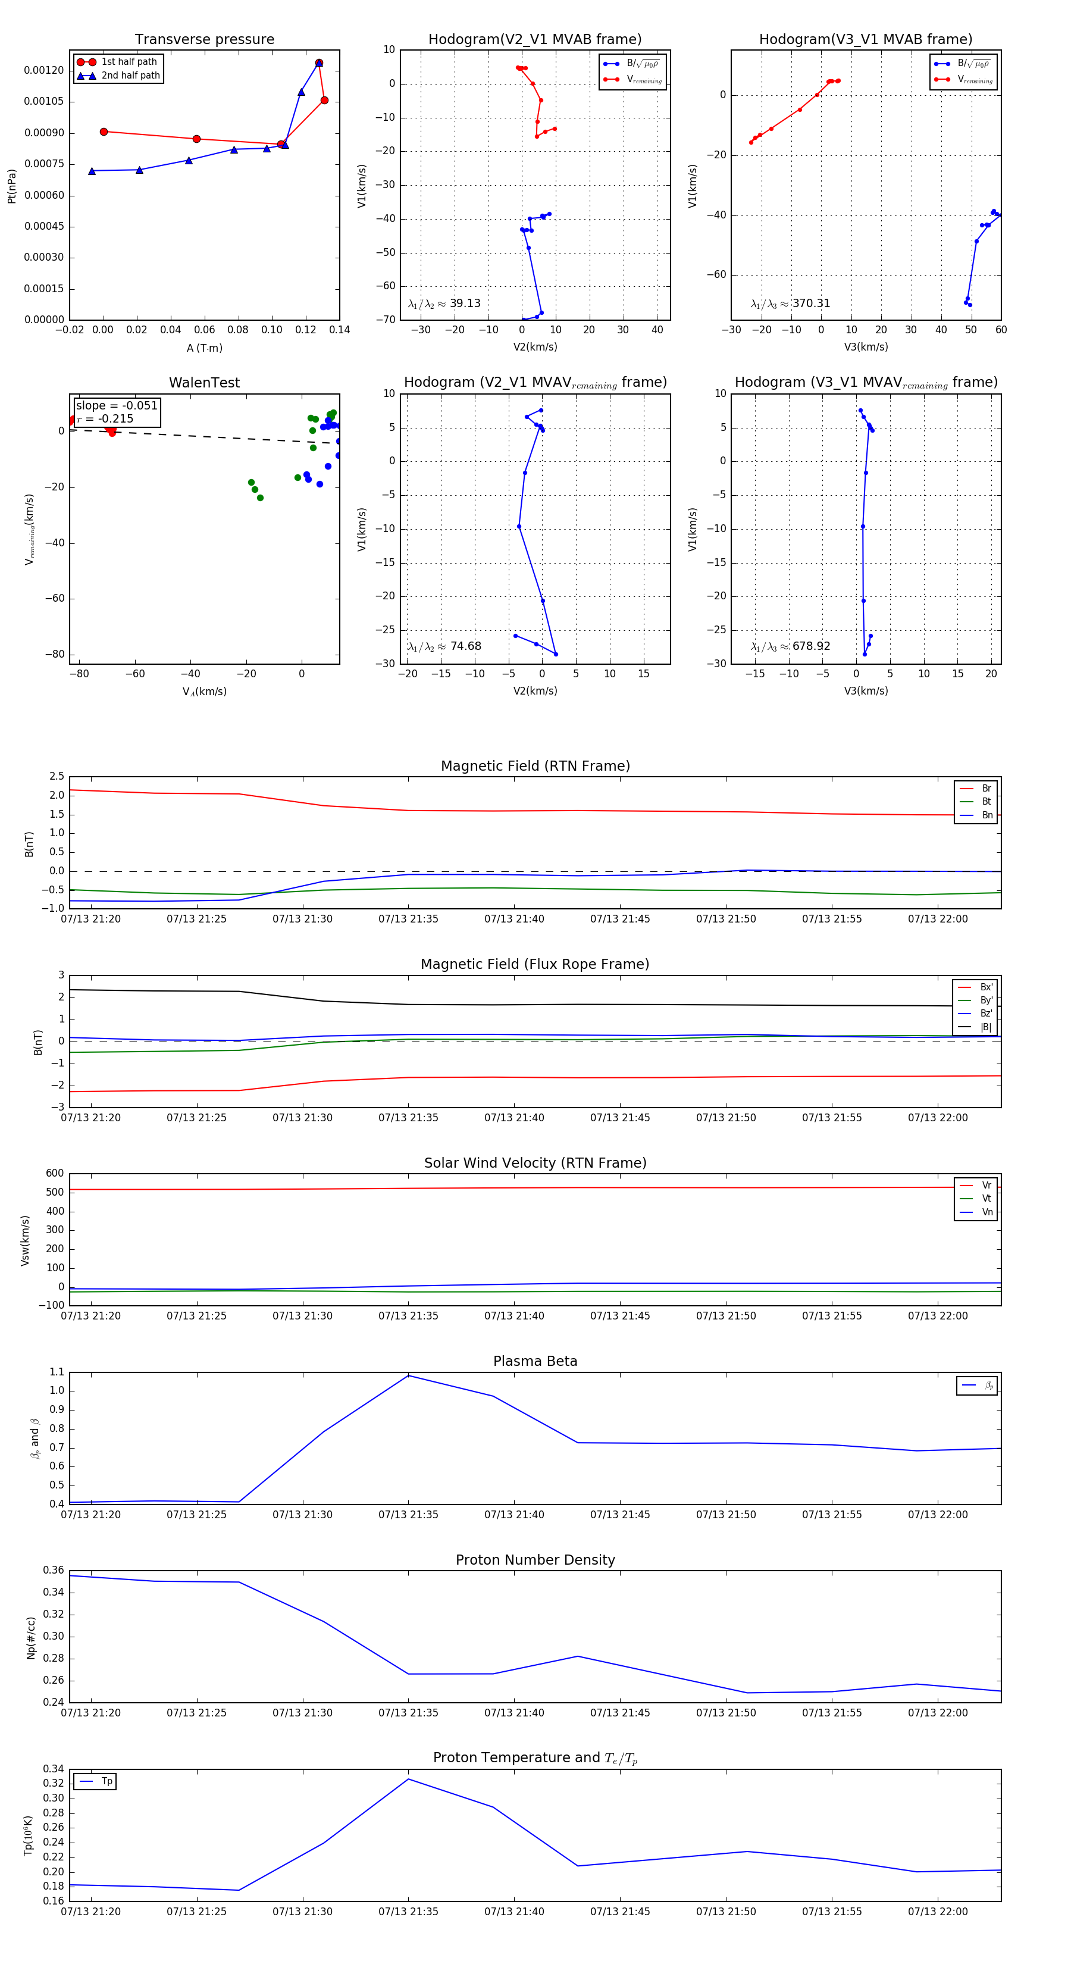This screenshot has width=1071, height=1964.
Task: Click the "Hodogram(V3_V1 MVAB frame)" title
Action: click(866, 40)
